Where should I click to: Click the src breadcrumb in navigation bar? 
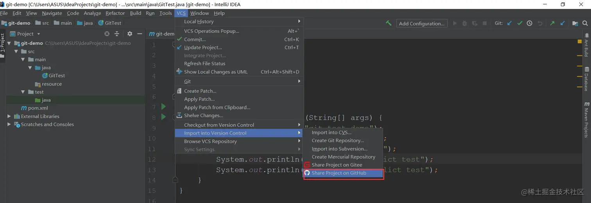tap(43, 23)
